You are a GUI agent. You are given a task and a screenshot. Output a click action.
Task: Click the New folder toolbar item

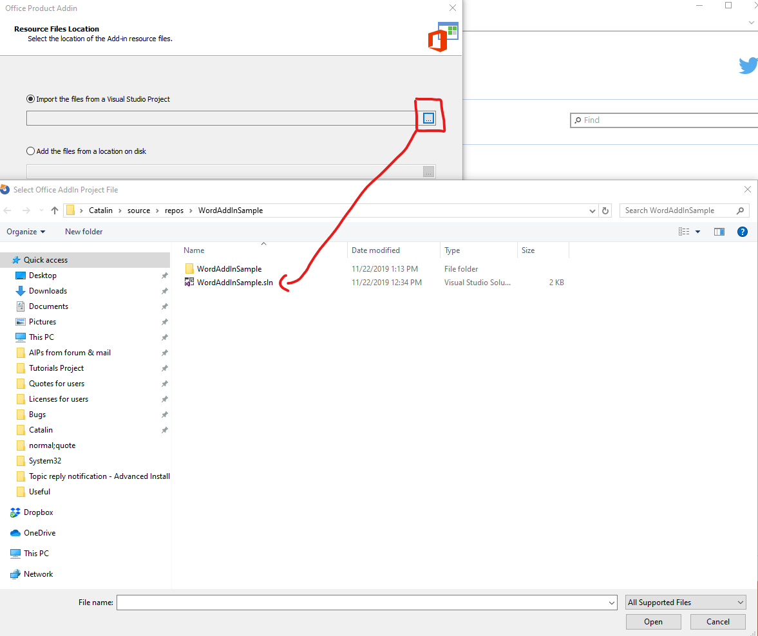click(x=84, y=232)
